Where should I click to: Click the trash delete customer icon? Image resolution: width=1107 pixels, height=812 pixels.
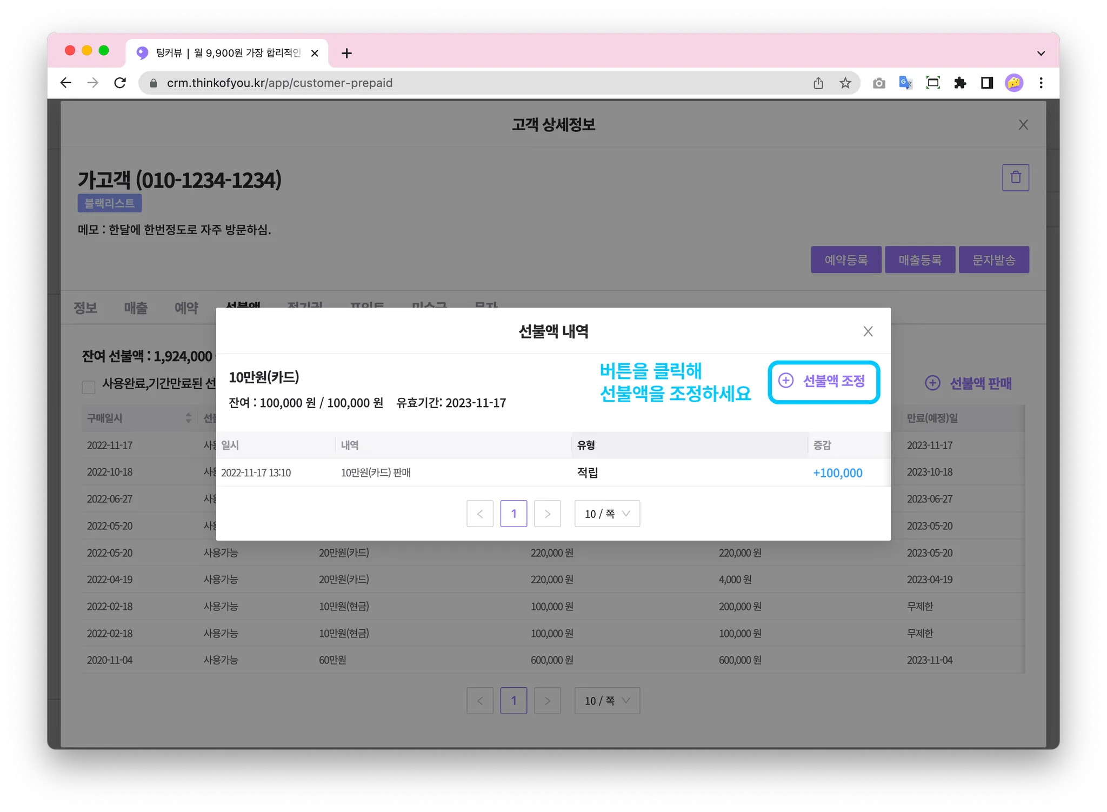tap(1015, 178)
